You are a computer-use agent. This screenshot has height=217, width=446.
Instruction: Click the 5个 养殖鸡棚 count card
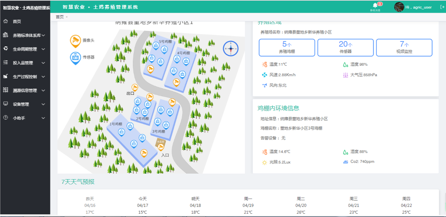[287, 48]
